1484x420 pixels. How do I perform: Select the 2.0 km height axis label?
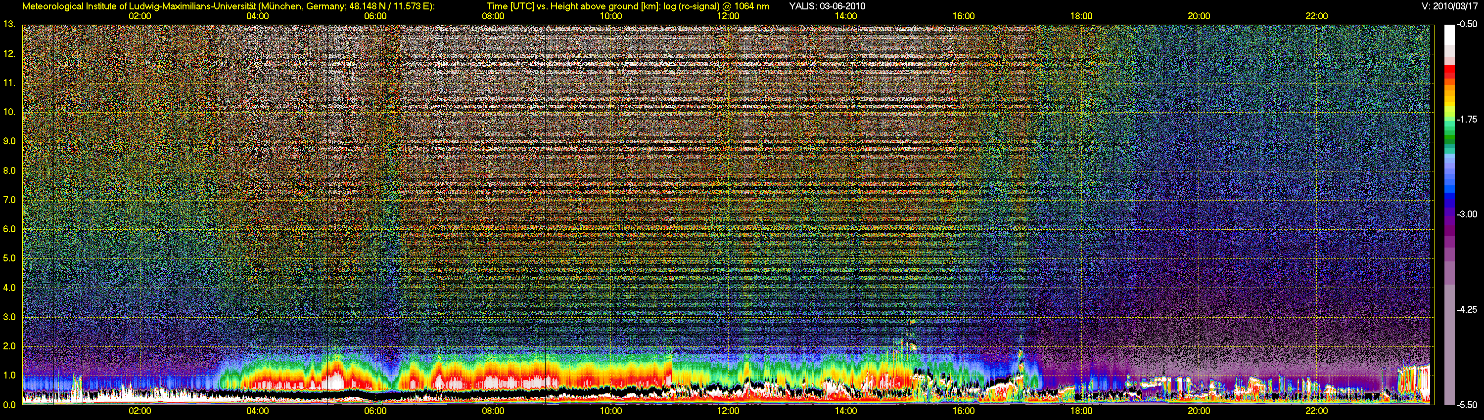[9, 346]
